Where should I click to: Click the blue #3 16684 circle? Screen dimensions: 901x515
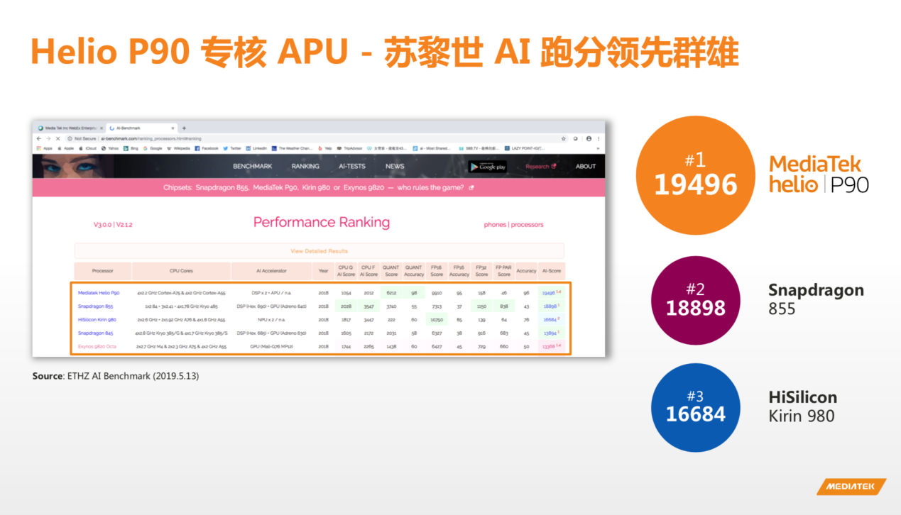(x=696, y=407)
